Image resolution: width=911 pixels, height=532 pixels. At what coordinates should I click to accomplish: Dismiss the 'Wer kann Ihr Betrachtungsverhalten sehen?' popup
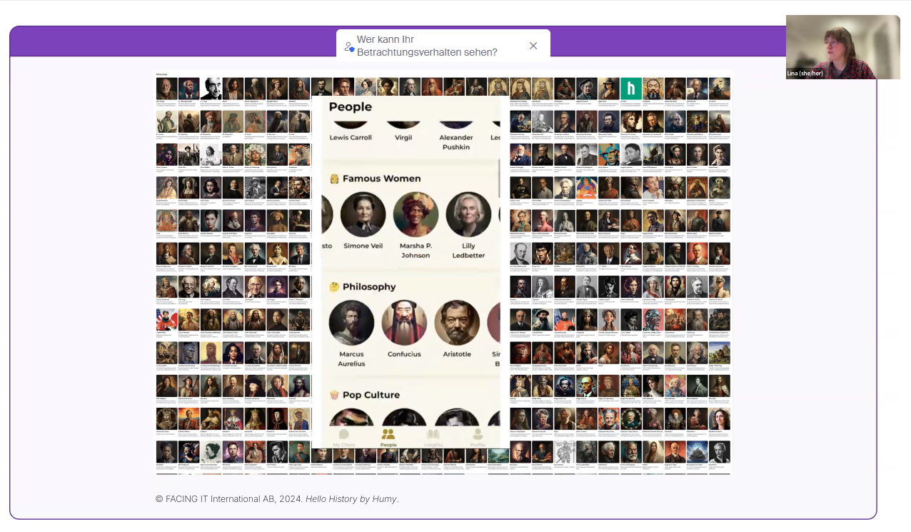click(533, 46)
